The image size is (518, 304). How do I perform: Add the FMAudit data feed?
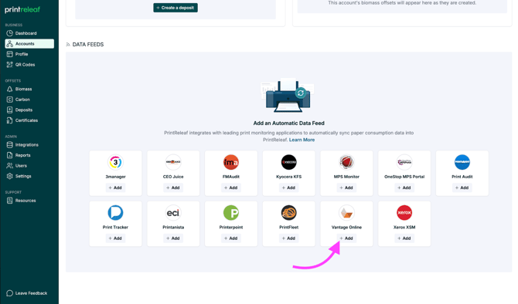pos(231,187)
